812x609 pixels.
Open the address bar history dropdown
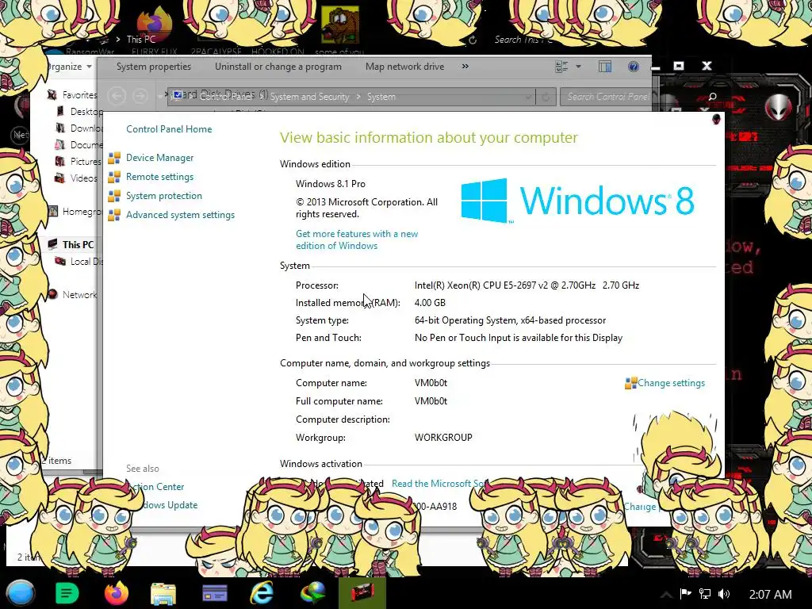pos(527,97)
